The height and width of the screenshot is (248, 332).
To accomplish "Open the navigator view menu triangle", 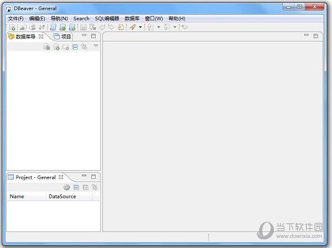I will tap(96, 46).
